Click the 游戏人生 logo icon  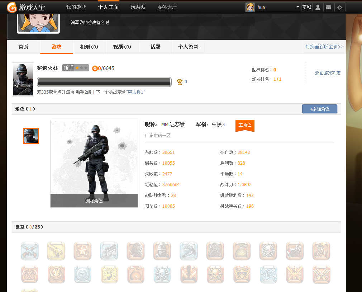point(12,7)
